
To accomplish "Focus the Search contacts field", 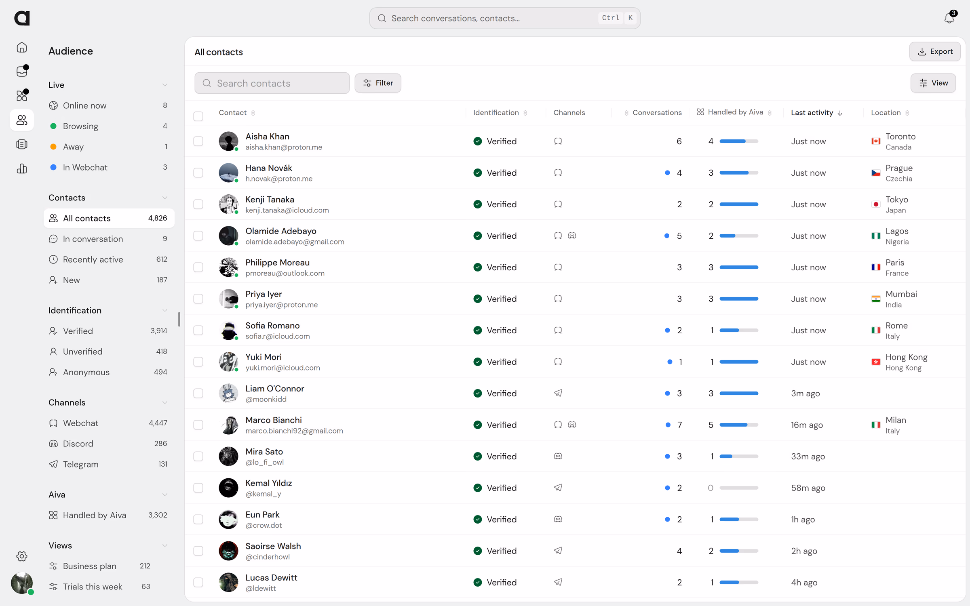I will (272, 83).
